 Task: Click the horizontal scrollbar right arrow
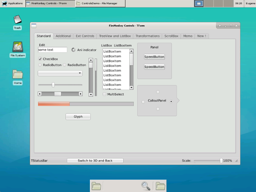[80, 94]
